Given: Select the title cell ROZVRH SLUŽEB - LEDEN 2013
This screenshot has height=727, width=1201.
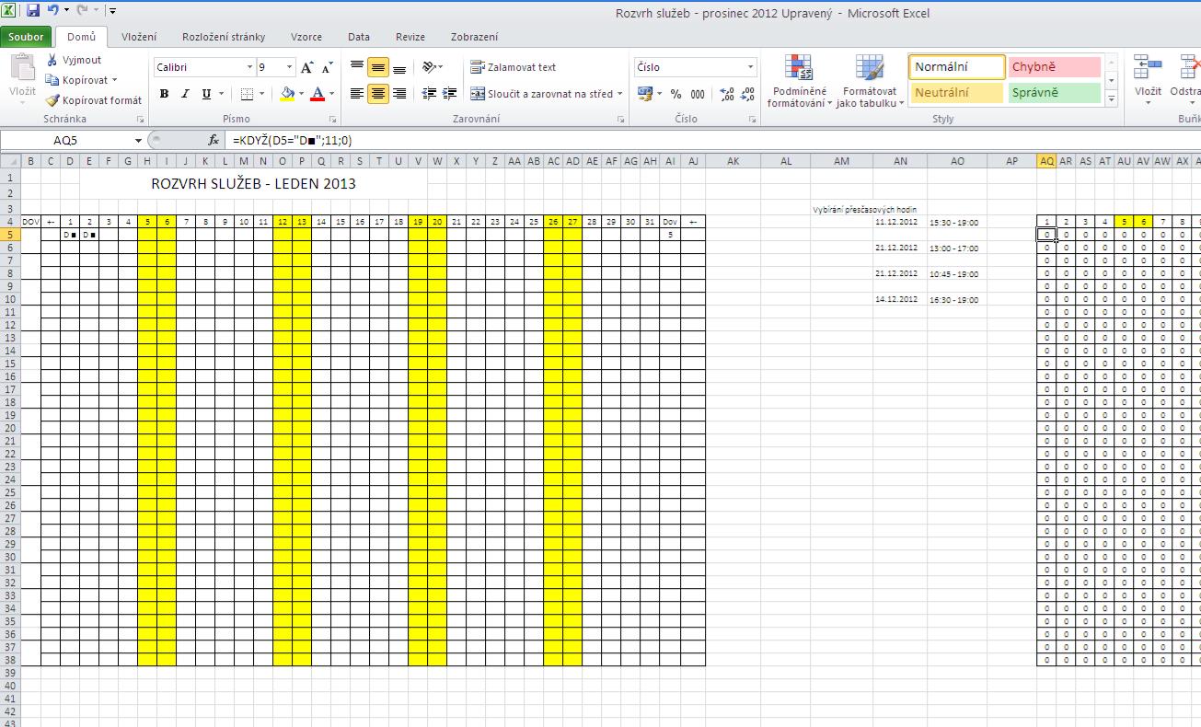Looking at the screenshot, I should click(x=253, y=184).
